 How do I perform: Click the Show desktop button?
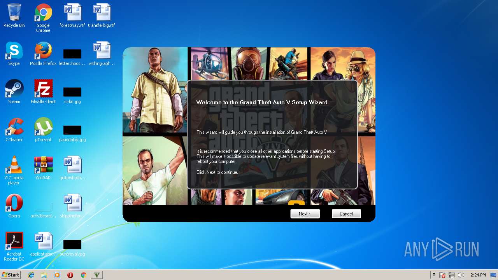point(494,275)
